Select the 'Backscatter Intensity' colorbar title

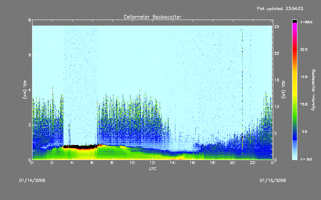313,90
